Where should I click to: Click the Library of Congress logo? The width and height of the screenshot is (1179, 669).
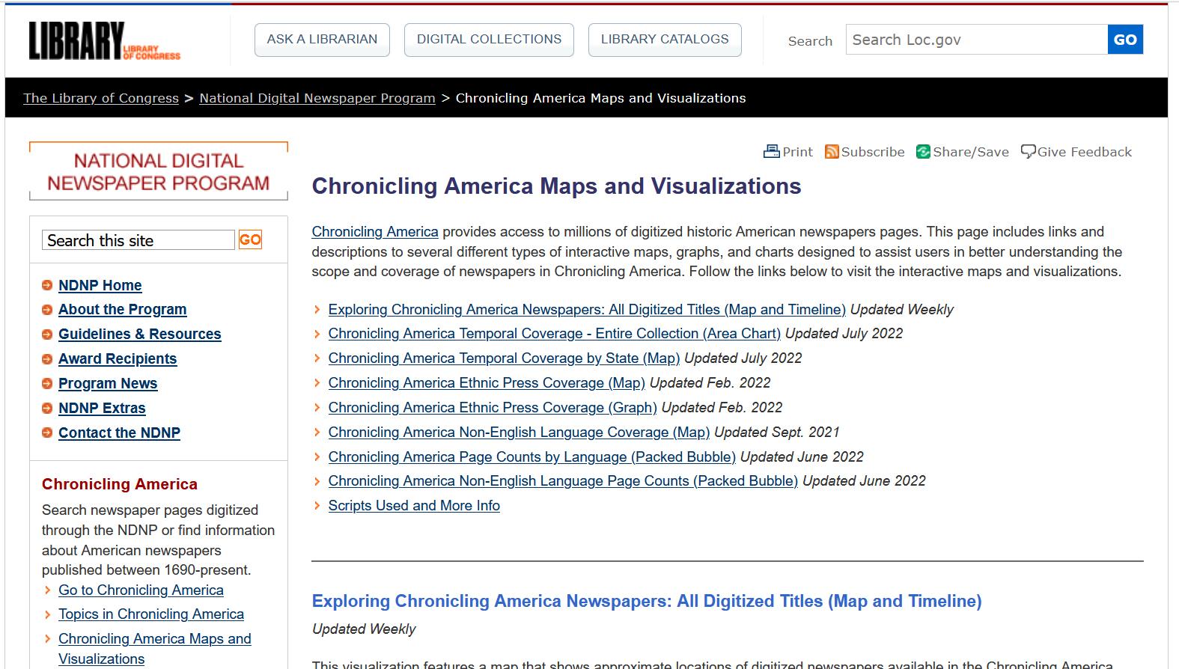[x=105, y=40]
